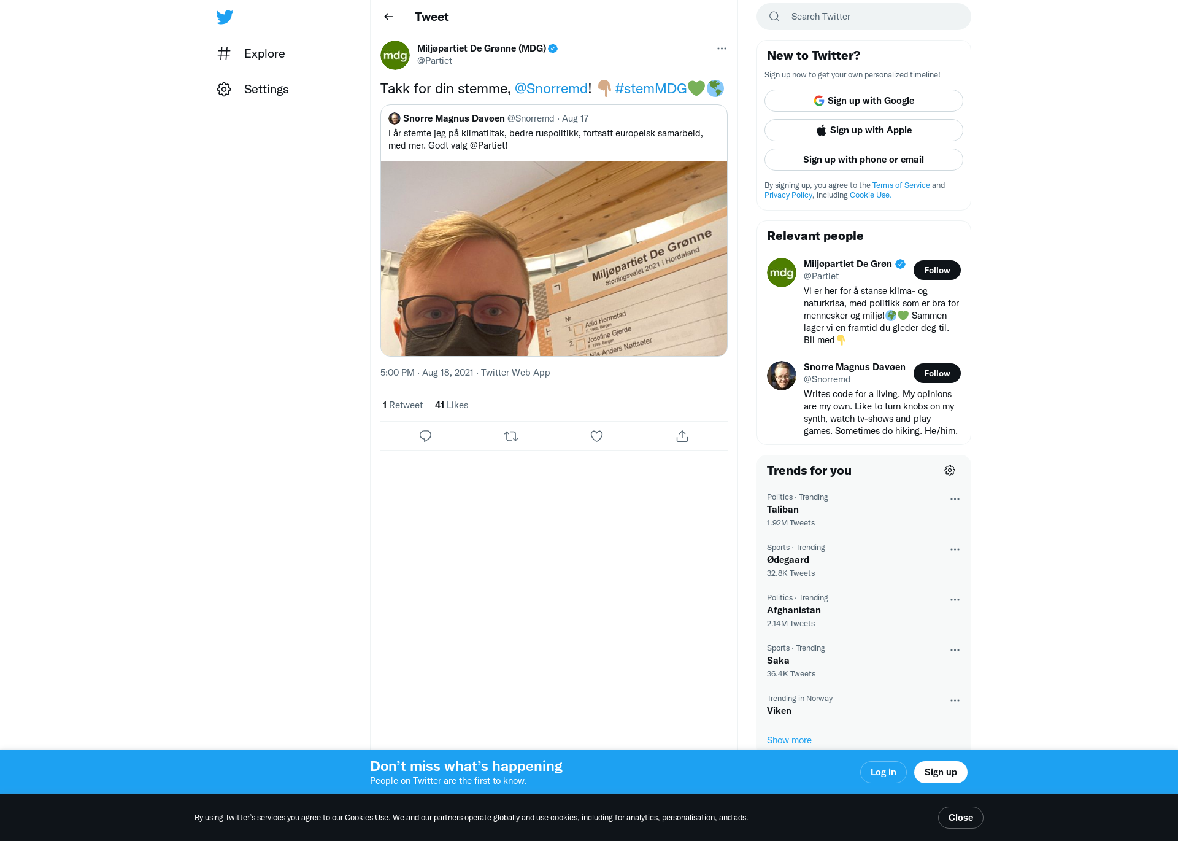Follow Snorre Magnus Davøen account

click(x=937, y=373)
